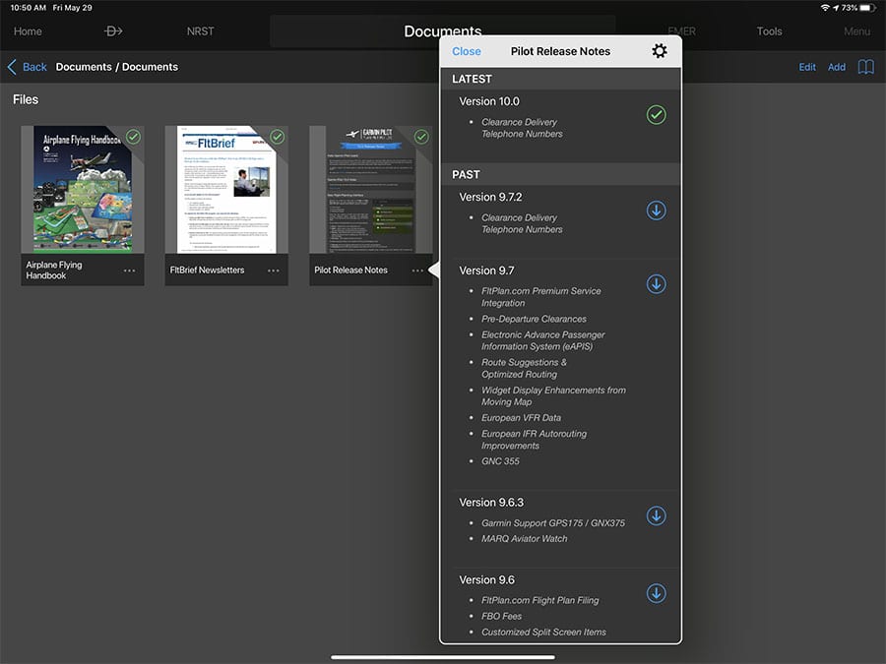
Task: Open Pilot Release Notes thumbnail
Action: (x=371, y=189)
